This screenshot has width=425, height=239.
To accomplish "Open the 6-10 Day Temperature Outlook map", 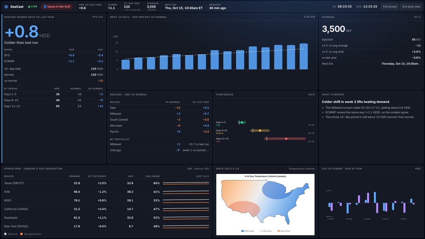I will pyautogui.click(x=265, y=204).
